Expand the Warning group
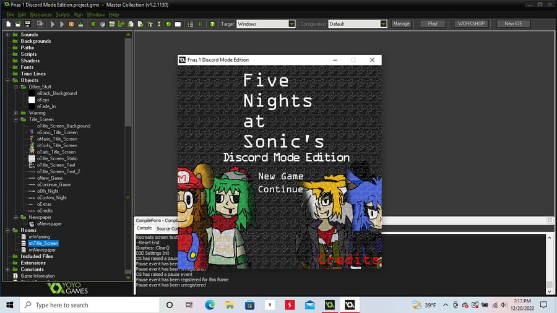Screen dimensions: 557x313 [x=15, y=113]
